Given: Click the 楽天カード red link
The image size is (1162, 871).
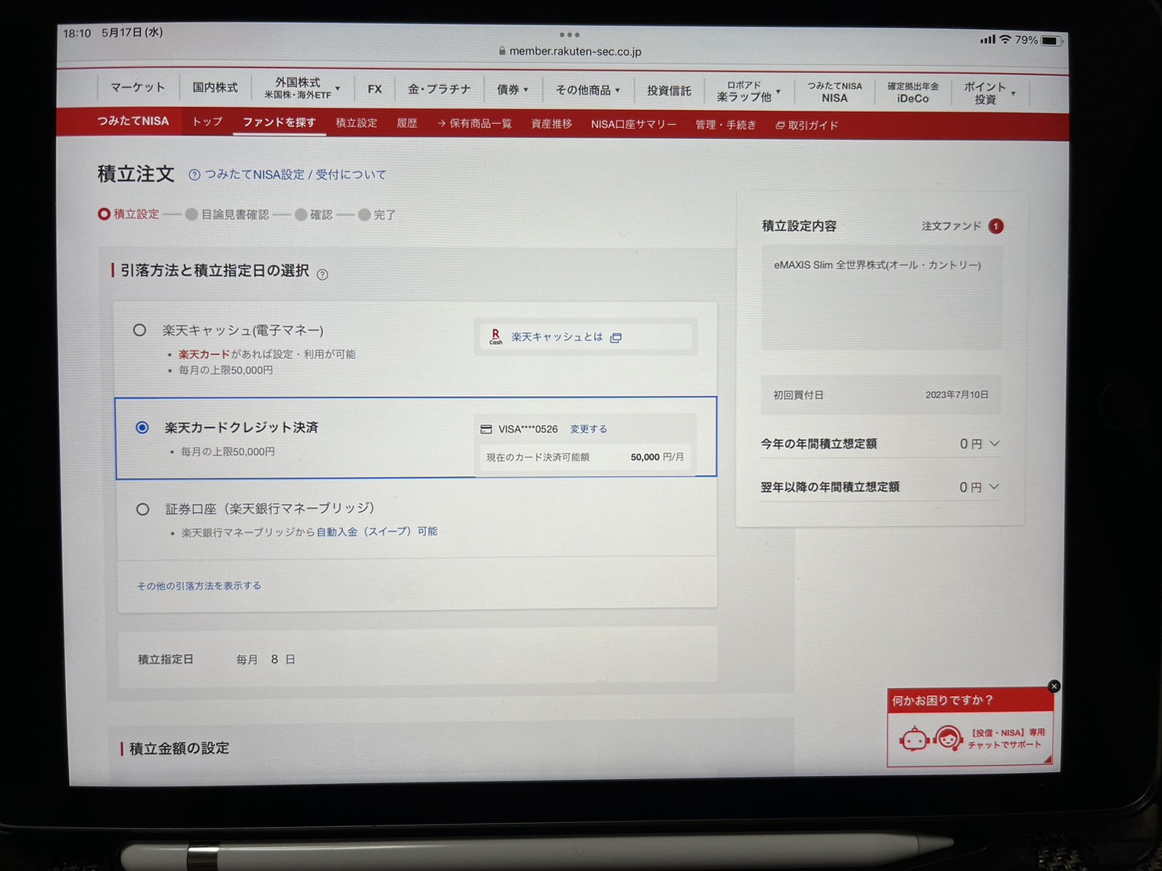Looking at the screenshot, I should tap(204, 354).
